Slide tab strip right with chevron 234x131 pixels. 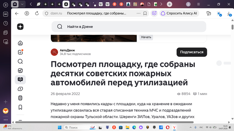point(161,4)
